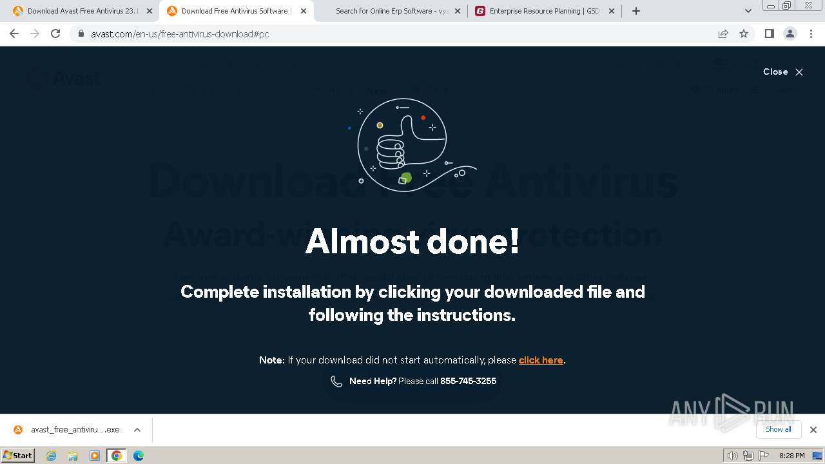Screen dimensions: 825x464
Task: Select the Almost done! heading
Action: click(412, 241)
